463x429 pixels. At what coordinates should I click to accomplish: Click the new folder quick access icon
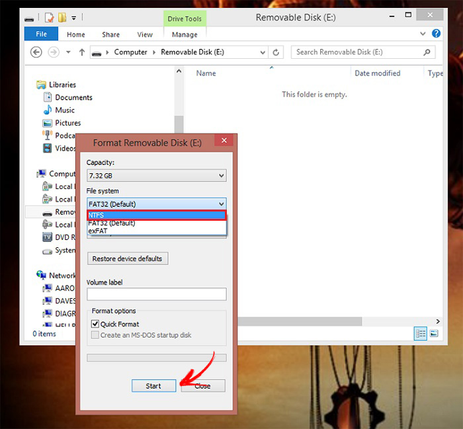pos(62,18)
